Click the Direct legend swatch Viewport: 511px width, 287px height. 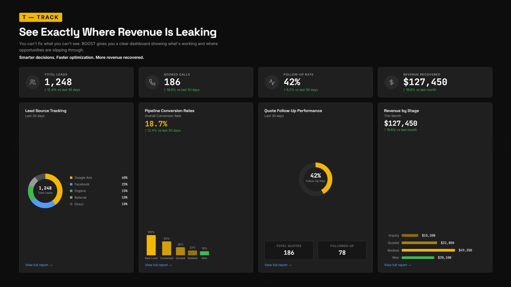point(71,204)
